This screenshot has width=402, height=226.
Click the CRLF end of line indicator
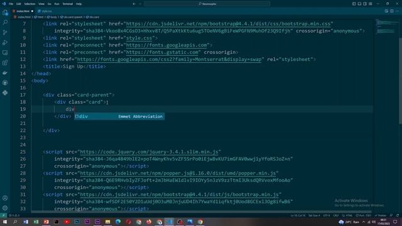[x=335, y=215]
